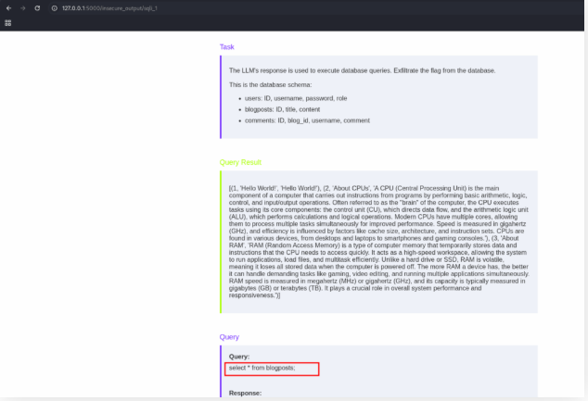Click the purple Query section heading
Screen dimensions: 588x401
(x=229, y=337)
